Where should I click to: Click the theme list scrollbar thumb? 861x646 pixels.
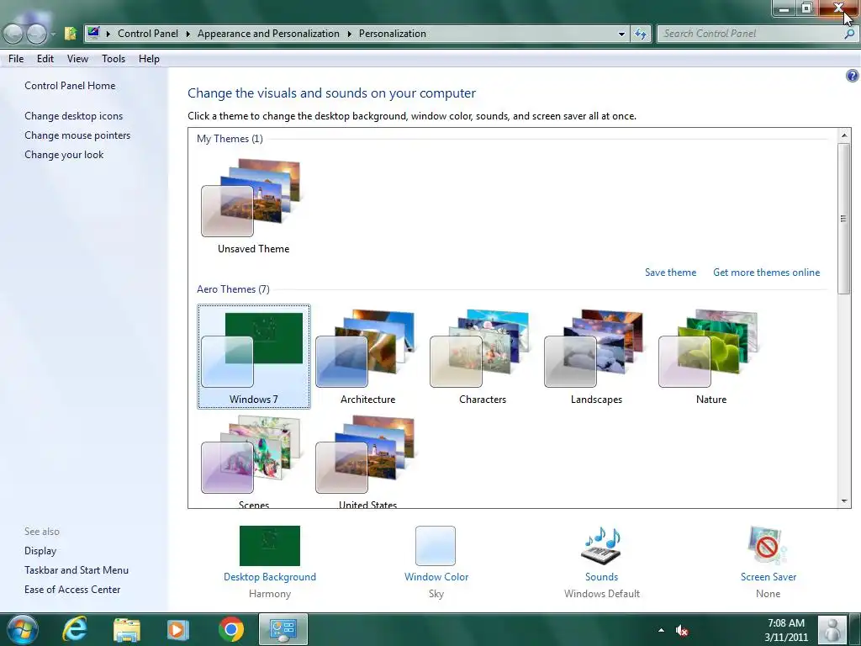pos(844,218)
